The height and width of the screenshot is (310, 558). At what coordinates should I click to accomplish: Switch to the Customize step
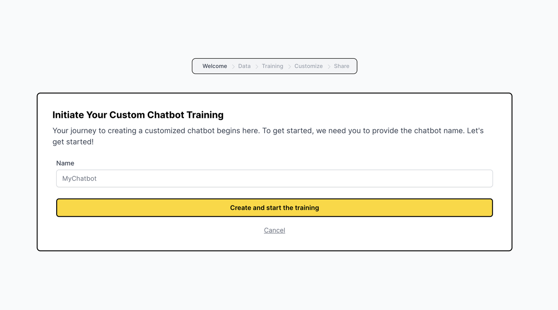pyautogui.click(x=309, y=66)
